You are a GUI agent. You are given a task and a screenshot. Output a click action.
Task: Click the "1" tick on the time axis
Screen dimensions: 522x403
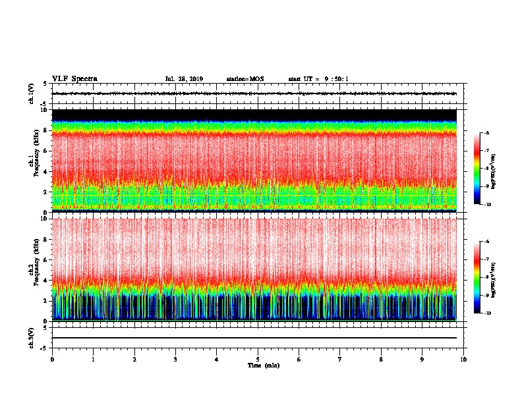tap(93, 360)
